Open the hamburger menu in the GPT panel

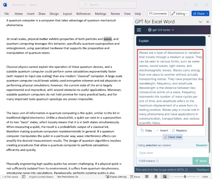(139, 30)
